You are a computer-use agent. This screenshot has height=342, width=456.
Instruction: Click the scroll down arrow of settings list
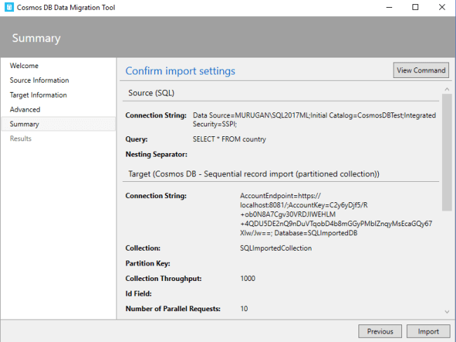[x=448, y=311]
